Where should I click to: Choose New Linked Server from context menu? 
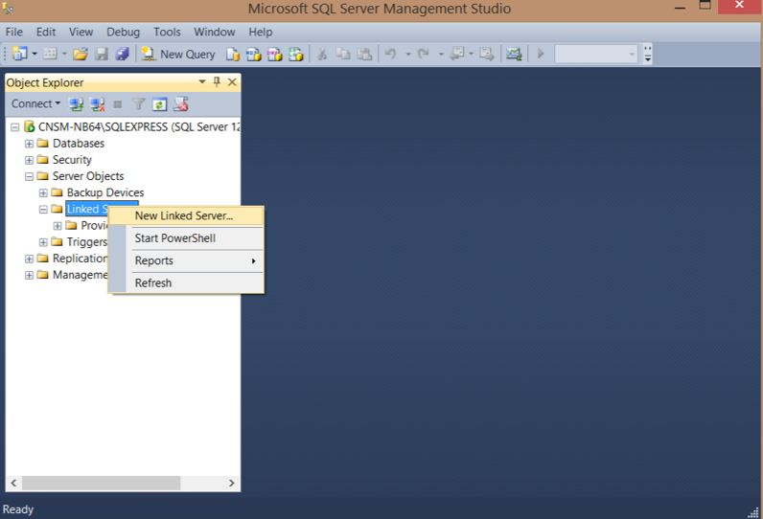[184, 215]
